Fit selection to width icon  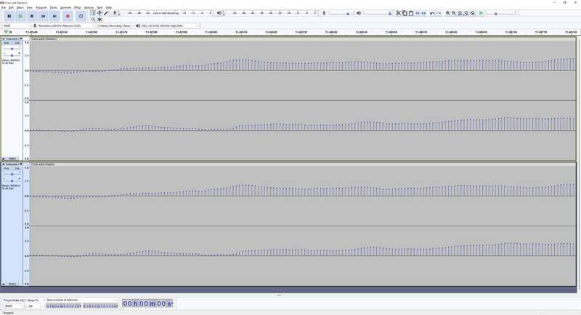coord(460,13)
